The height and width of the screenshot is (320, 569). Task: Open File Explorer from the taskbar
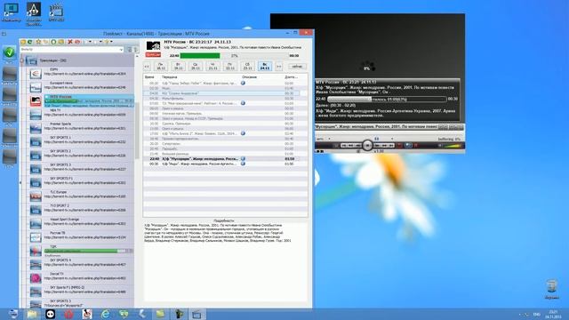pos(32,314)
